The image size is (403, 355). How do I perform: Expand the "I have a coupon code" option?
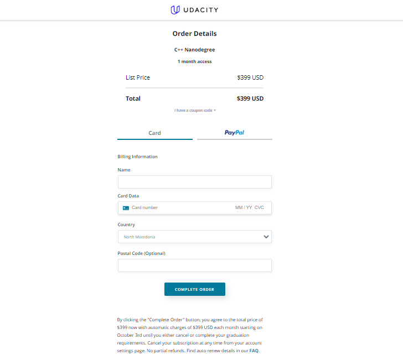click(195, 111)
